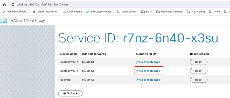
Task: Select the cucmhq device name cell
Action: 65,80
